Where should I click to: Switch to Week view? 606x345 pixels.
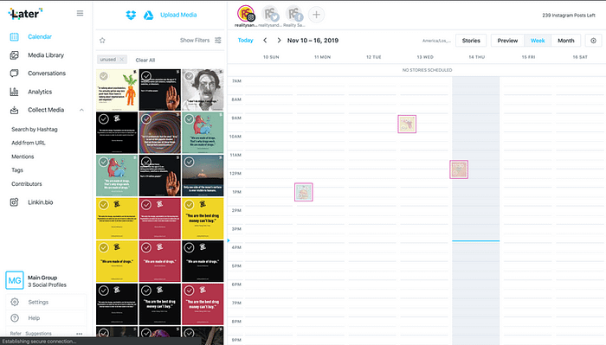[538, 41]
